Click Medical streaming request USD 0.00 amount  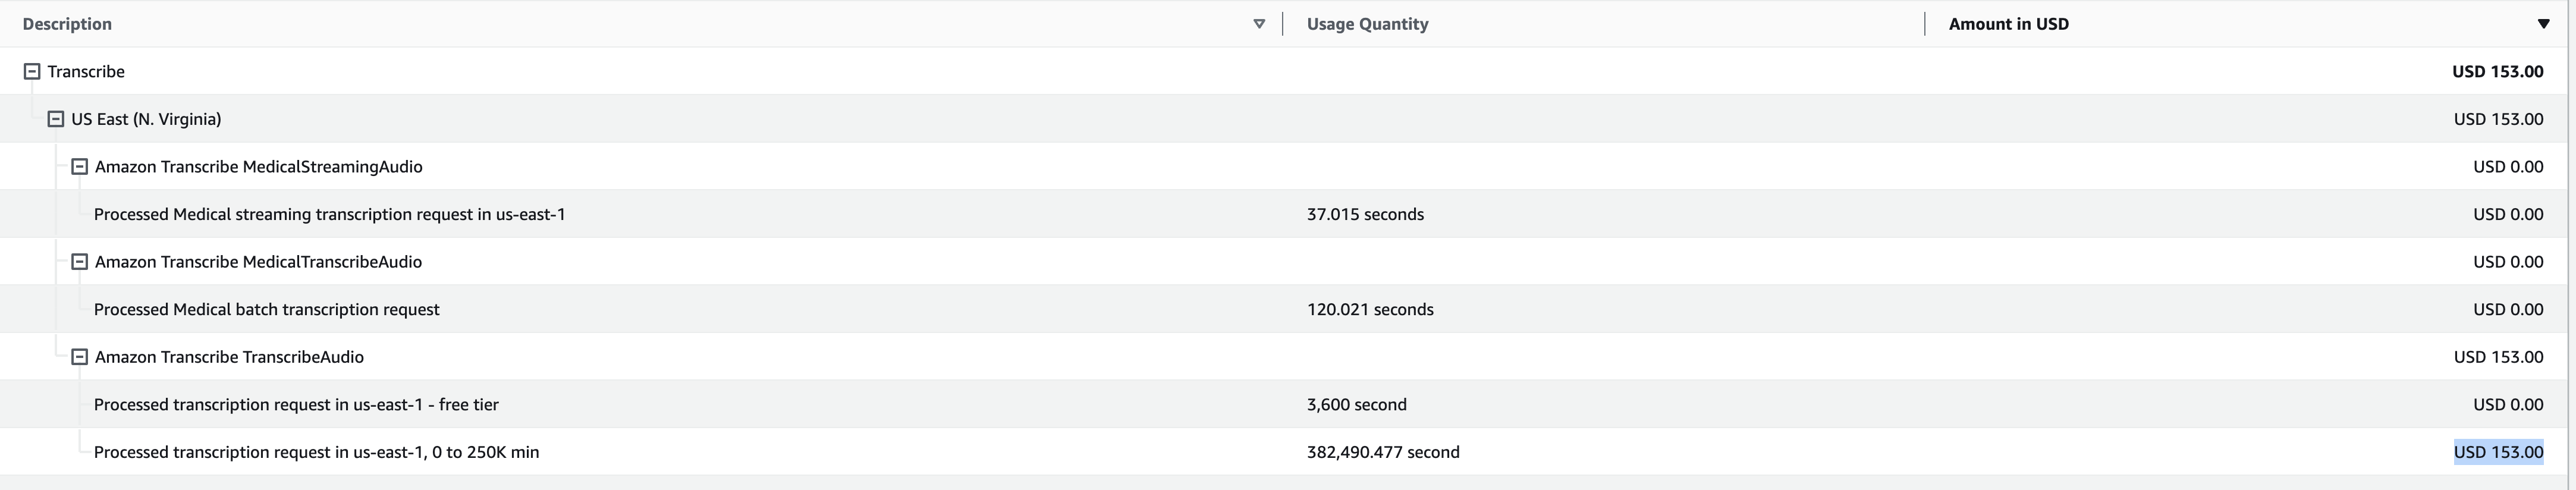click(2508, 214)
